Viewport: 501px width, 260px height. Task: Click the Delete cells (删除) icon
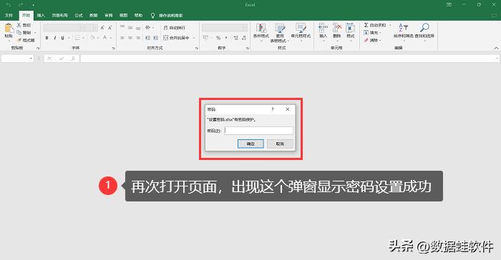point(337,28)
